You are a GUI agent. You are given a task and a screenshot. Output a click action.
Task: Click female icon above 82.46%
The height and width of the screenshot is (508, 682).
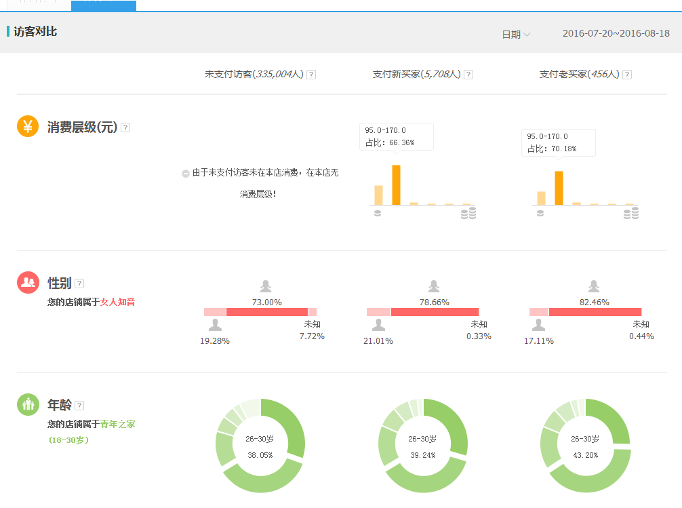594,286
